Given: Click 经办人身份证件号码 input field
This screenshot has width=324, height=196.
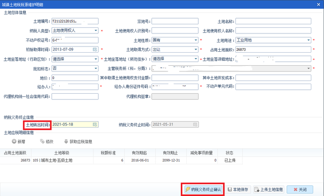Looking at the screenshot, I should tap(175, 87).
